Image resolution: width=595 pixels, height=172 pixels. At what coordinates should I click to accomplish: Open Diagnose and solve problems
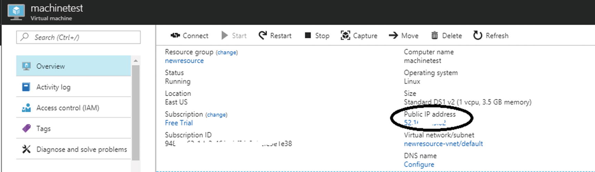coord(81,149)
